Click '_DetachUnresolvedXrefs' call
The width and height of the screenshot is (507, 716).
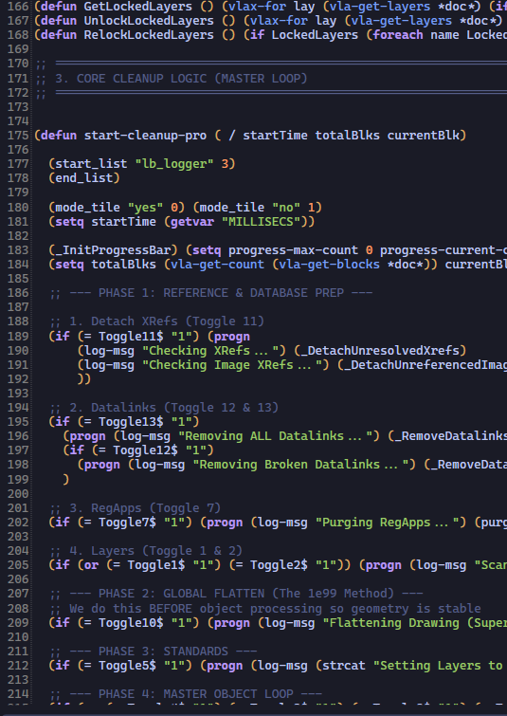(x=380, y=350)
